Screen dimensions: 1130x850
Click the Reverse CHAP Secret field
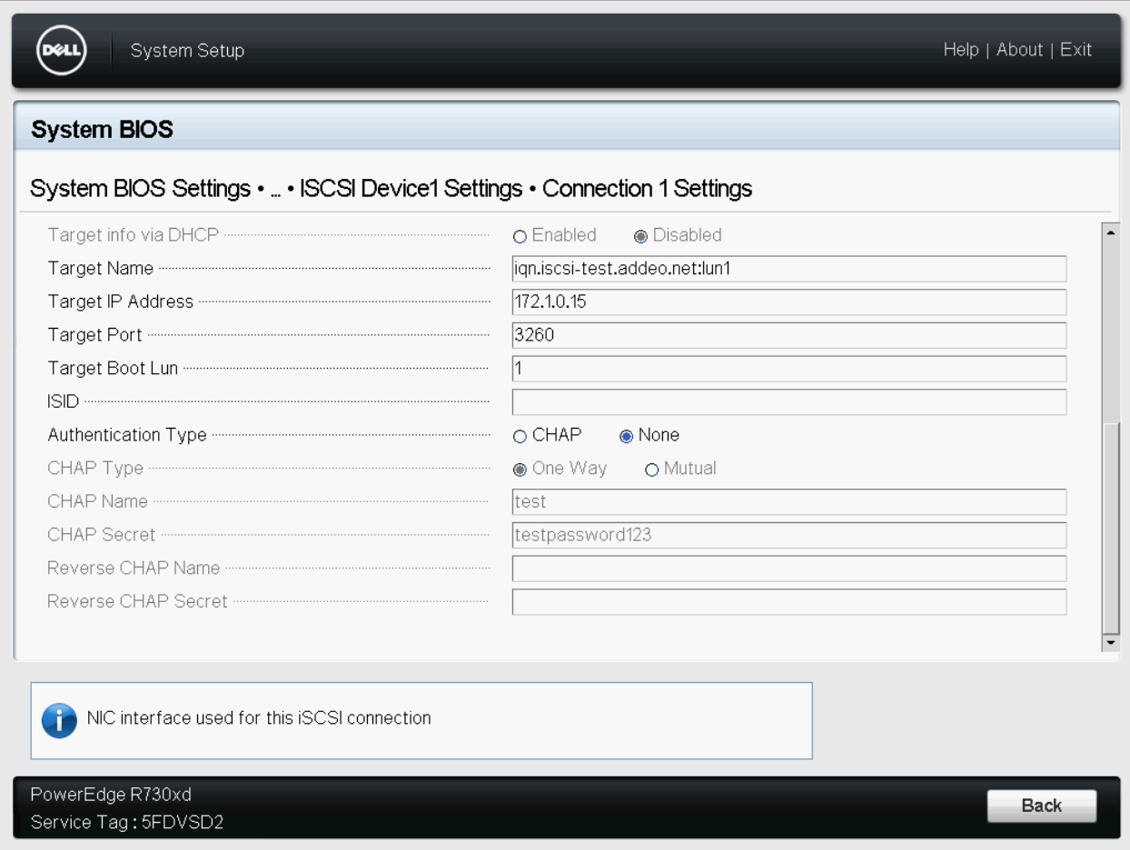[x=789, y=602]
